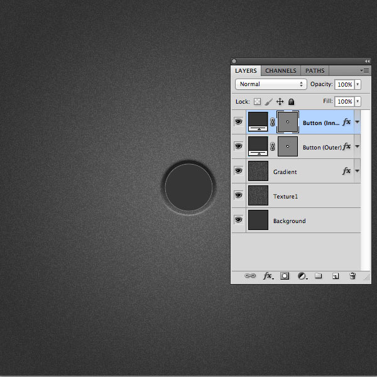This screenshot has width=377, height=377.
Task: Hide the Button (Outer) layer
Action: tap(238, 146)
